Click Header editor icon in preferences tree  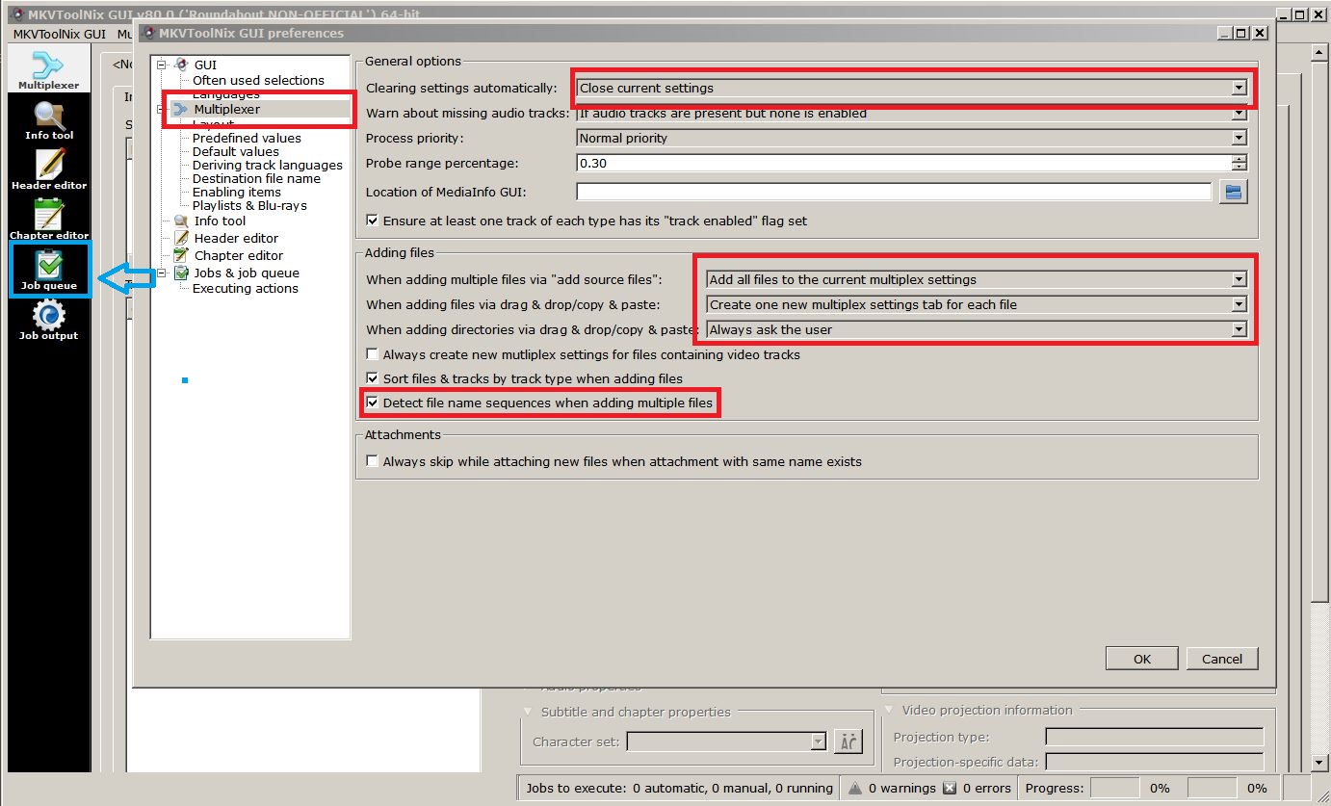tap(182, 238)
